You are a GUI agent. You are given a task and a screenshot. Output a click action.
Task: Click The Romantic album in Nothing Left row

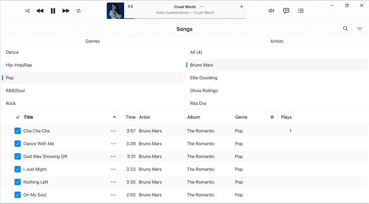click(201, 182)
